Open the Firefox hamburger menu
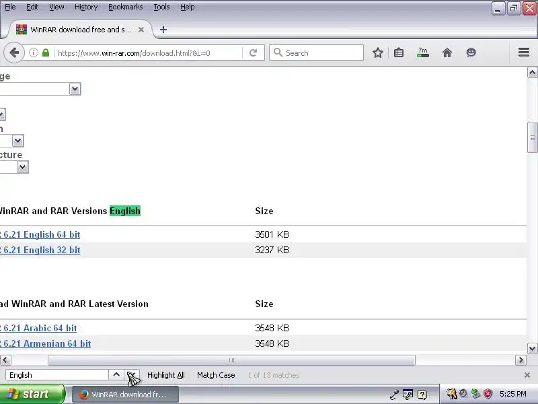The width and height of the screenshot is (538, 404). [x=524, y=53]
